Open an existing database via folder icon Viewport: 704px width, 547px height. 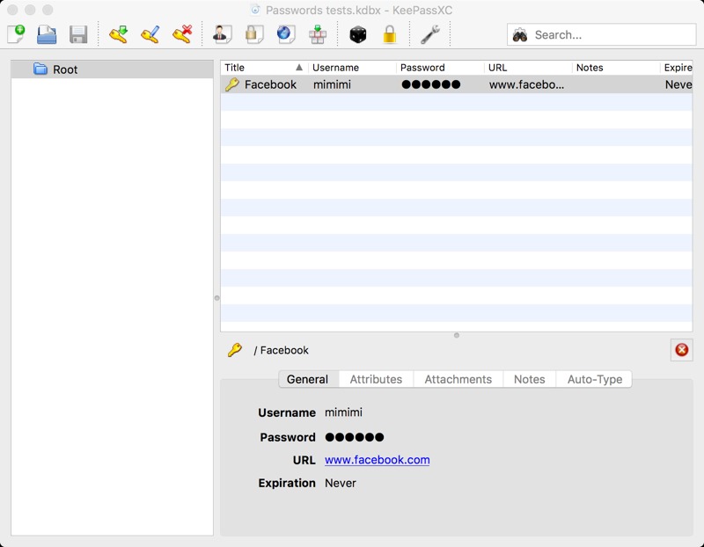[x=47, y=34]
